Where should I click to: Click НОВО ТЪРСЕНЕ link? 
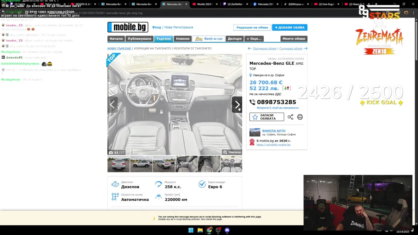(x=120, y=48)
